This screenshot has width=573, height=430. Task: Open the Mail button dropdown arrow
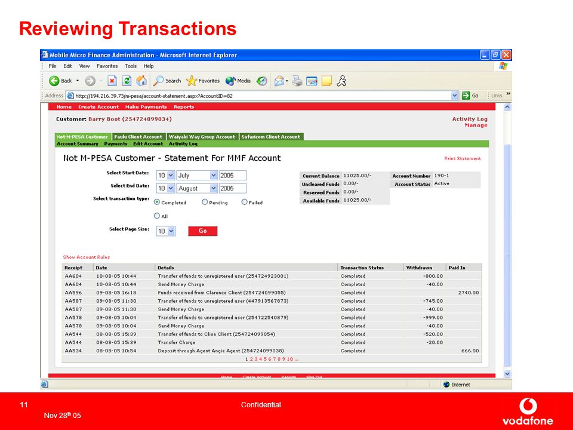287,81
